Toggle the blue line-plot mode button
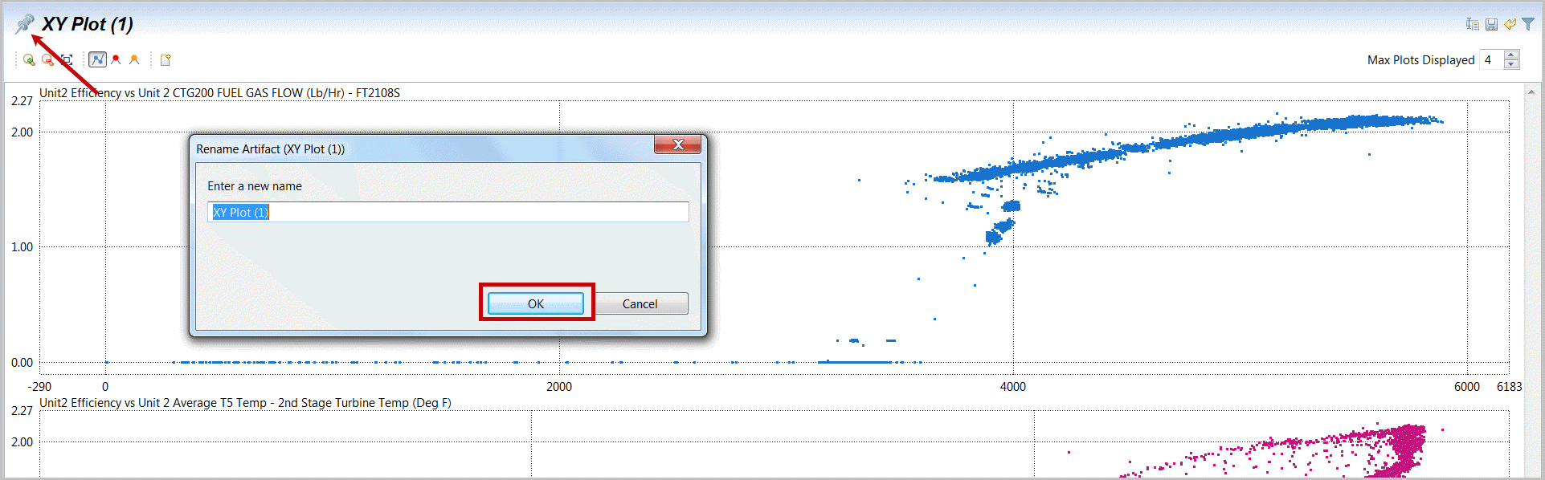1545x480 pixels. (97, 60)
